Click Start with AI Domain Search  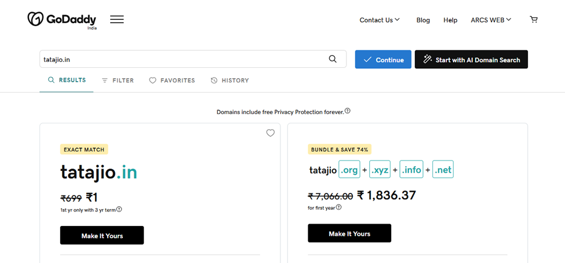(x=471, y=60)
